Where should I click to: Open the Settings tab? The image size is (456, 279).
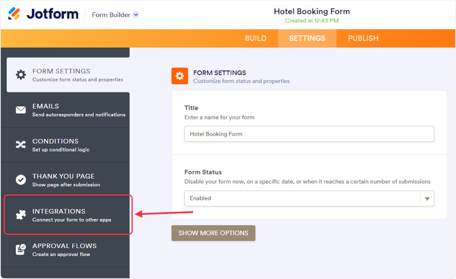coord(307,38)
